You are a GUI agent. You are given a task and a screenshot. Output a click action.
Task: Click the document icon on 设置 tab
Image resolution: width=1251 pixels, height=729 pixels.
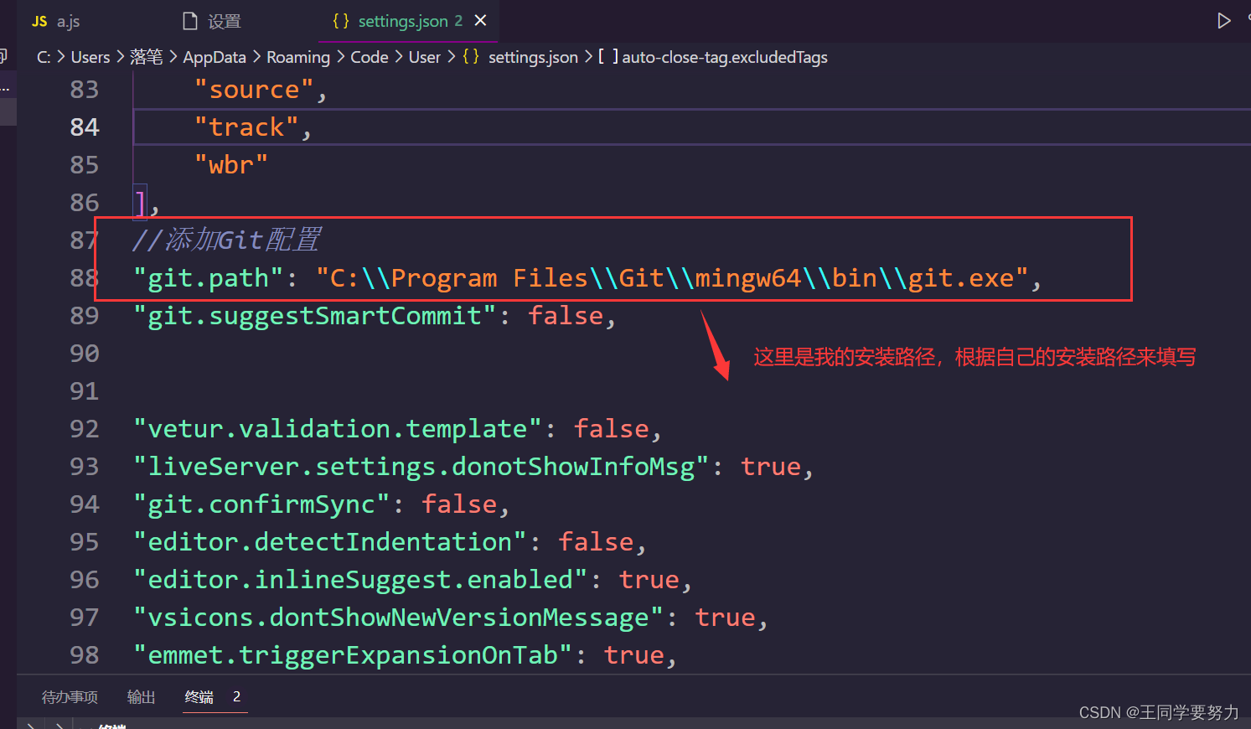[x=190, y=21]
